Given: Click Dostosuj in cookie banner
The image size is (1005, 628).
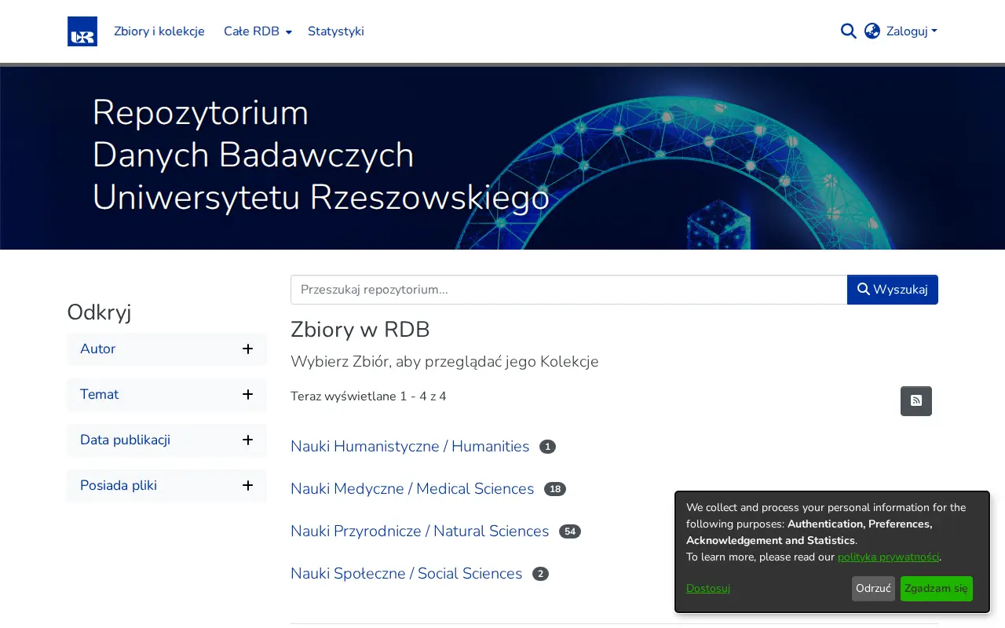Looking at the screenshot, I should coord(708,589).
